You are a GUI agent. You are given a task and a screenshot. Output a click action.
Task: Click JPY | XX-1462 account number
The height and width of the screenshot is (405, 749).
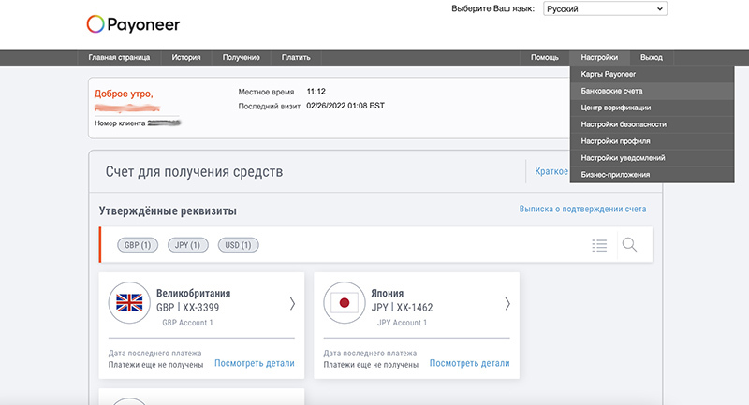tap(403, 308)
